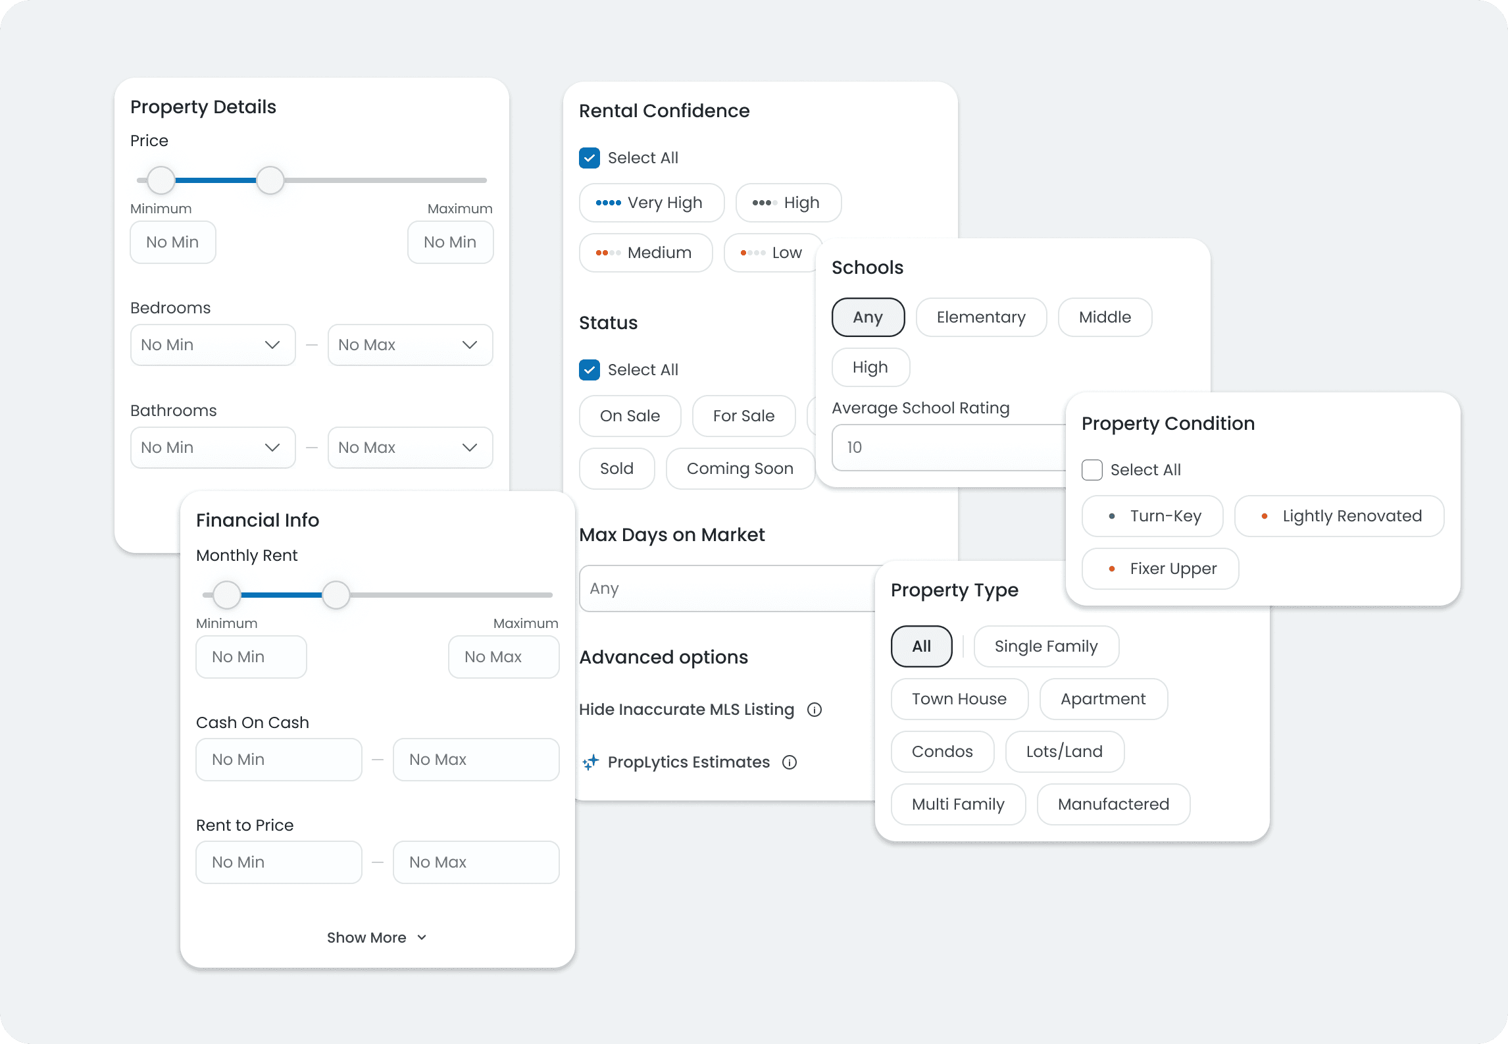The width and height of the screenshot is (1508, 1044).
Task: Click the Coming Soon status button
Action: [740, 469]
